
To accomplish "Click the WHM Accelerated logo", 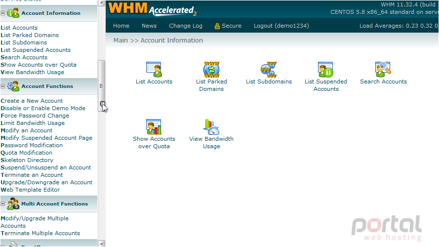I will [153, 9].
